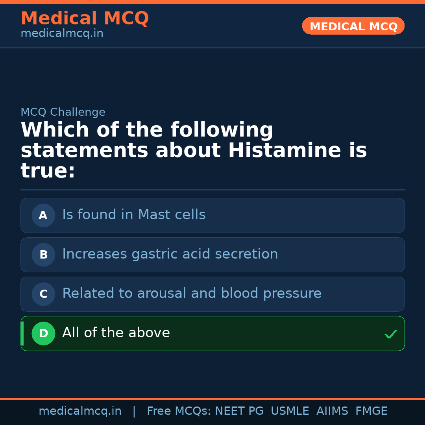
Task: Click FMGE in the footer
Action: (x=371, y=411)
